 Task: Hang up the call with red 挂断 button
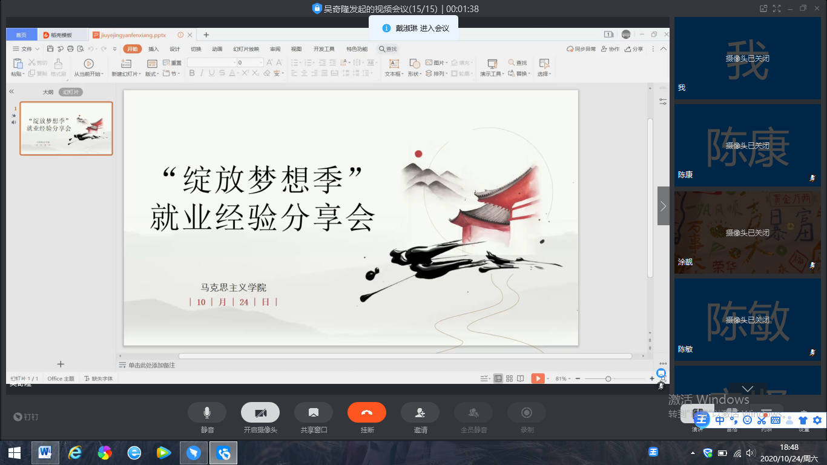[x=367, y=412]
